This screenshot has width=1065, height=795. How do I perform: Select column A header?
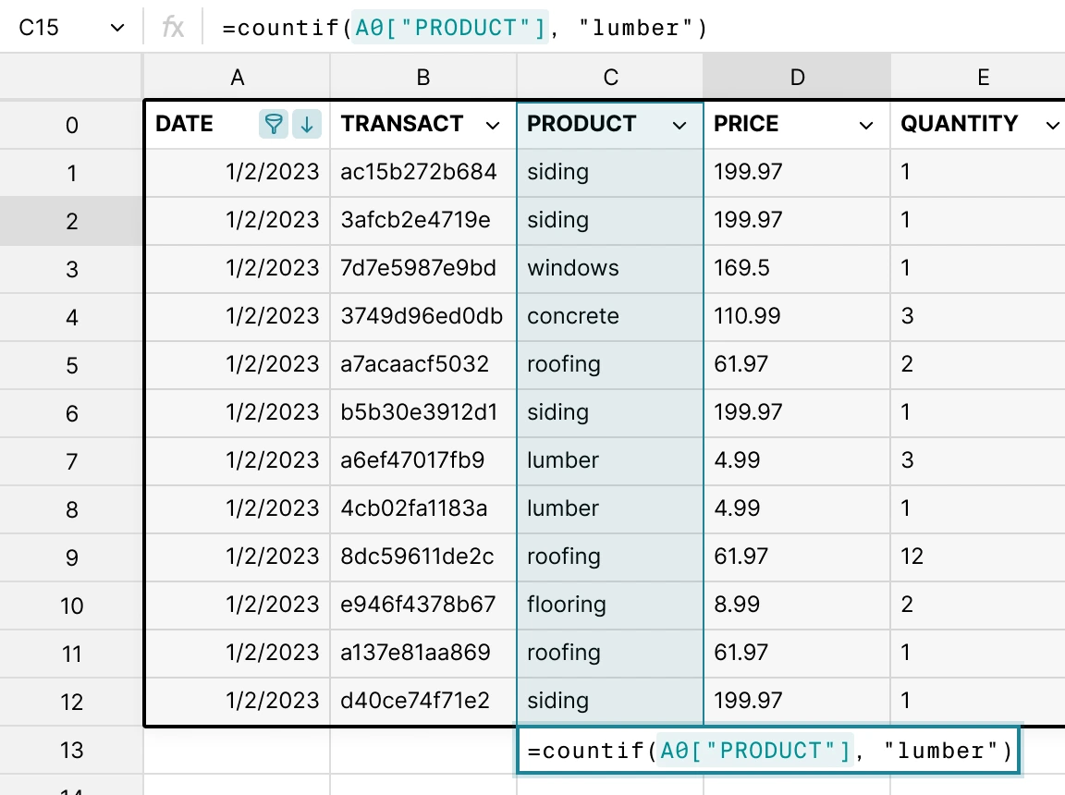click(238, 78)
